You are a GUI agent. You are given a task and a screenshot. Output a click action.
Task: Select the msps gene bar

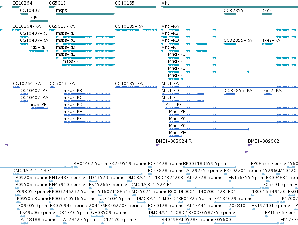pos(85,14)
